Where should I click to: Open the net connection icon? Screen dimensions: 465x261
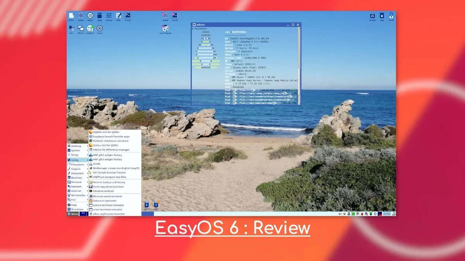71,29
